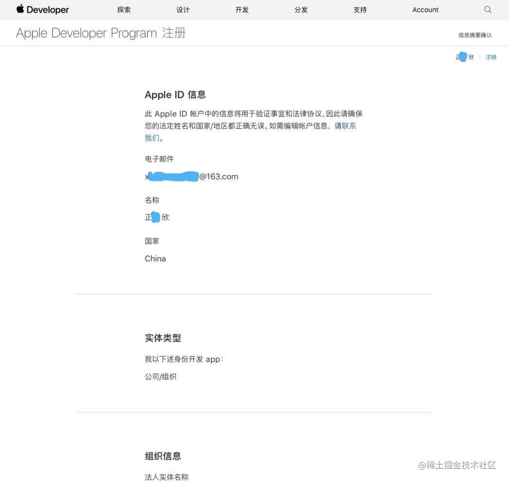Select the 我以下述身份开发 app text
The image size is (509, 483).
(184, 359)
